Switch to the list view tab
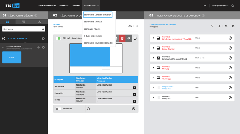This screenshot has width=240, height=134. 24,22
